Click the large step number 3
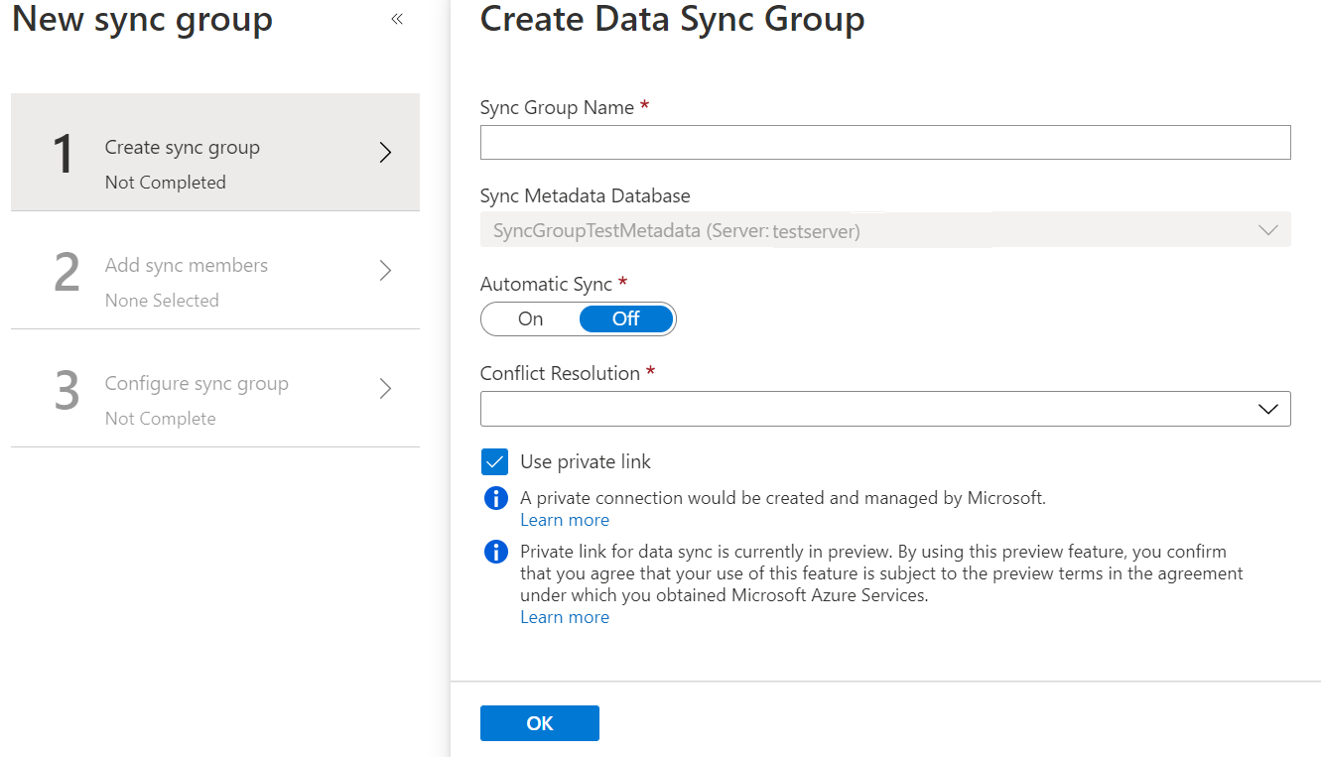The image size is (1321, 757). [x=66, y=391]
